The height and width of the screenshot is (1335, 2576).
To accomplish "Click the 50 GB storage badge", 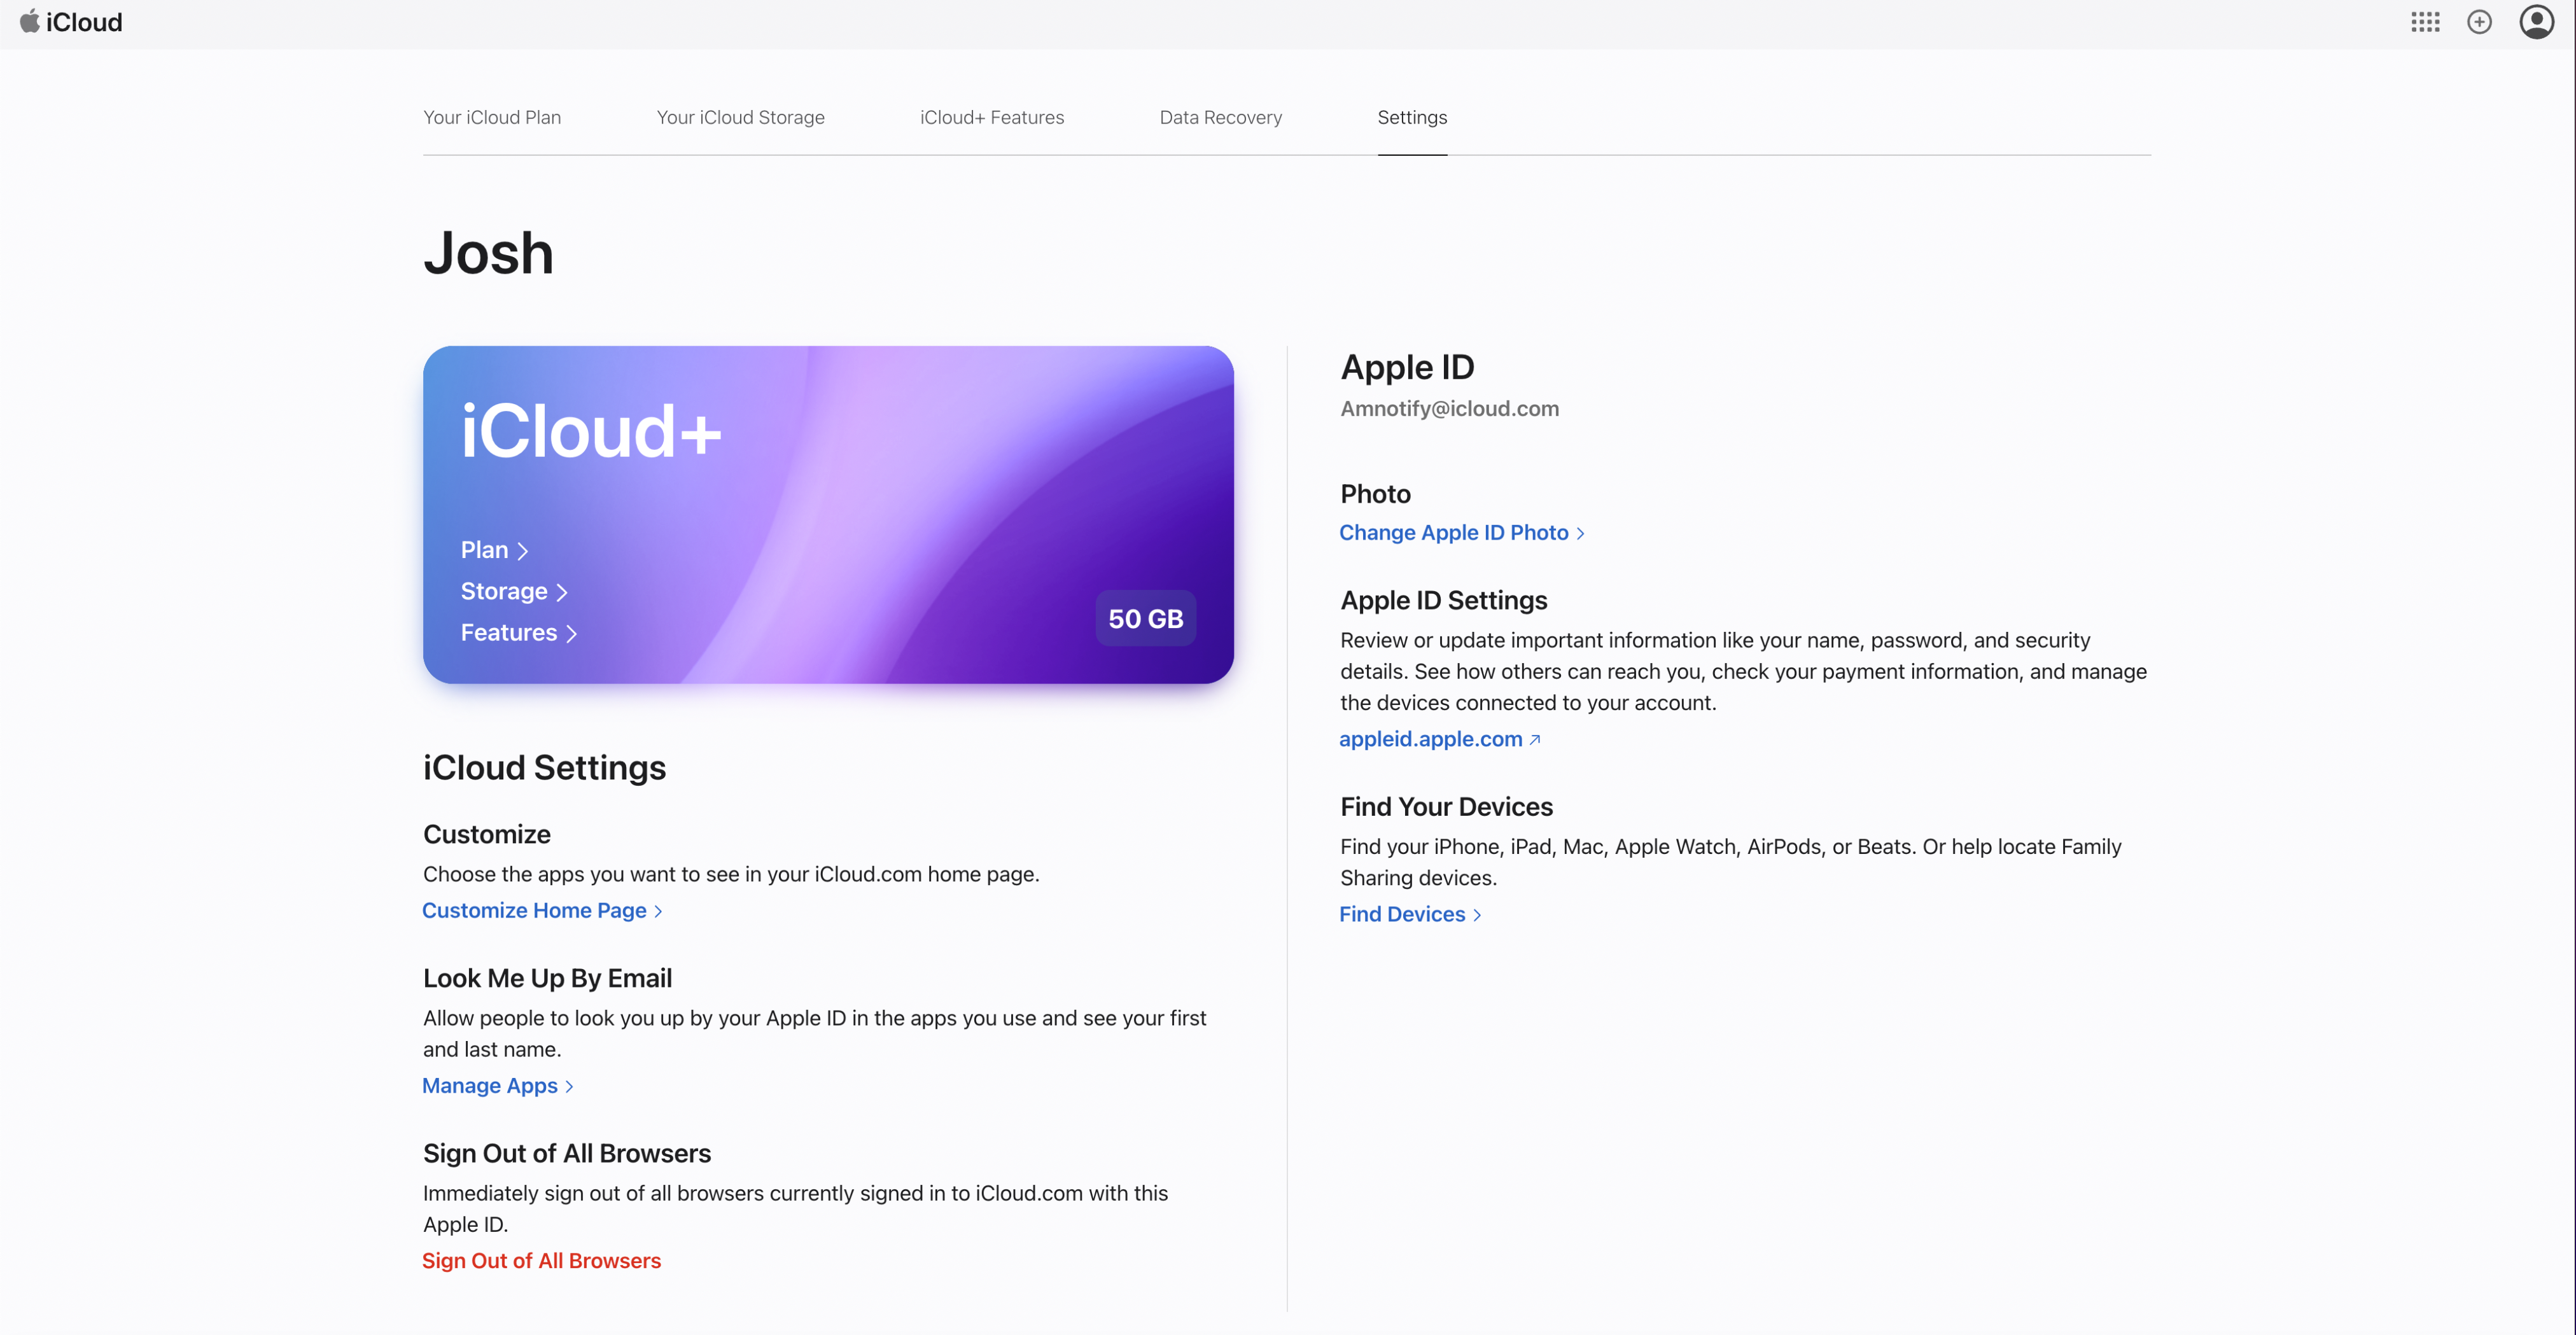I will [1145, 619].
